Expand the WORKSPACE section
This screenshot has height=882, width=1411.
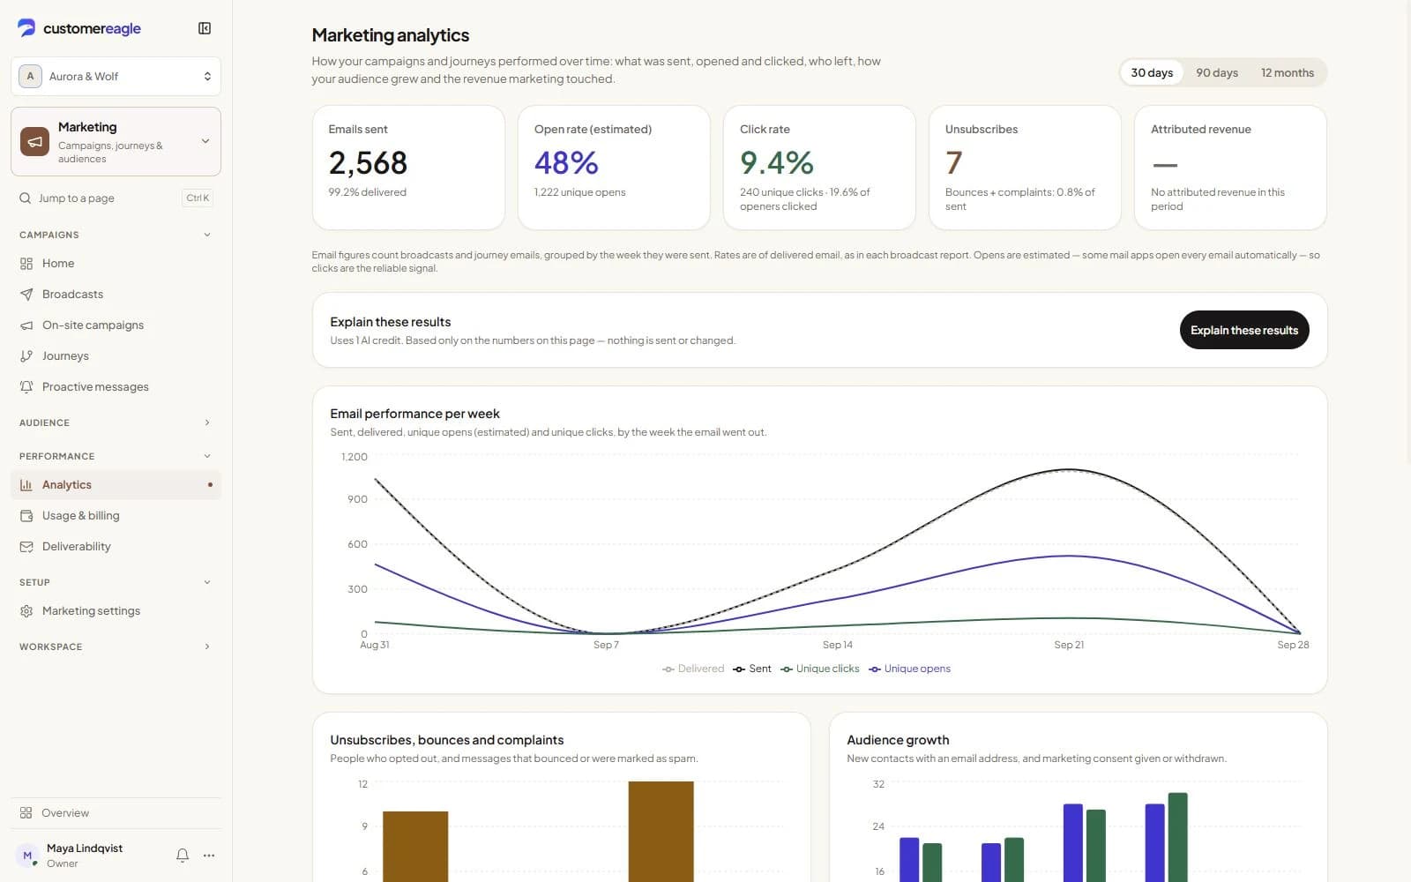click(116, 647)
